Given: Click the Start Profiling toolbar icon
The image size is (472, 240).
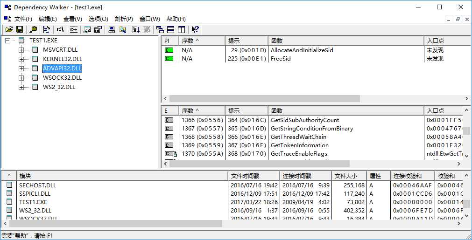Looking at the screenshot, I should [136, 29].
